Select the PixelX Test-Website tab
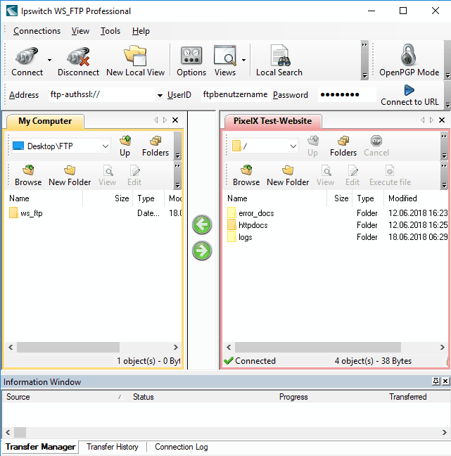The image size is (451, 456). tap(272, 121)
